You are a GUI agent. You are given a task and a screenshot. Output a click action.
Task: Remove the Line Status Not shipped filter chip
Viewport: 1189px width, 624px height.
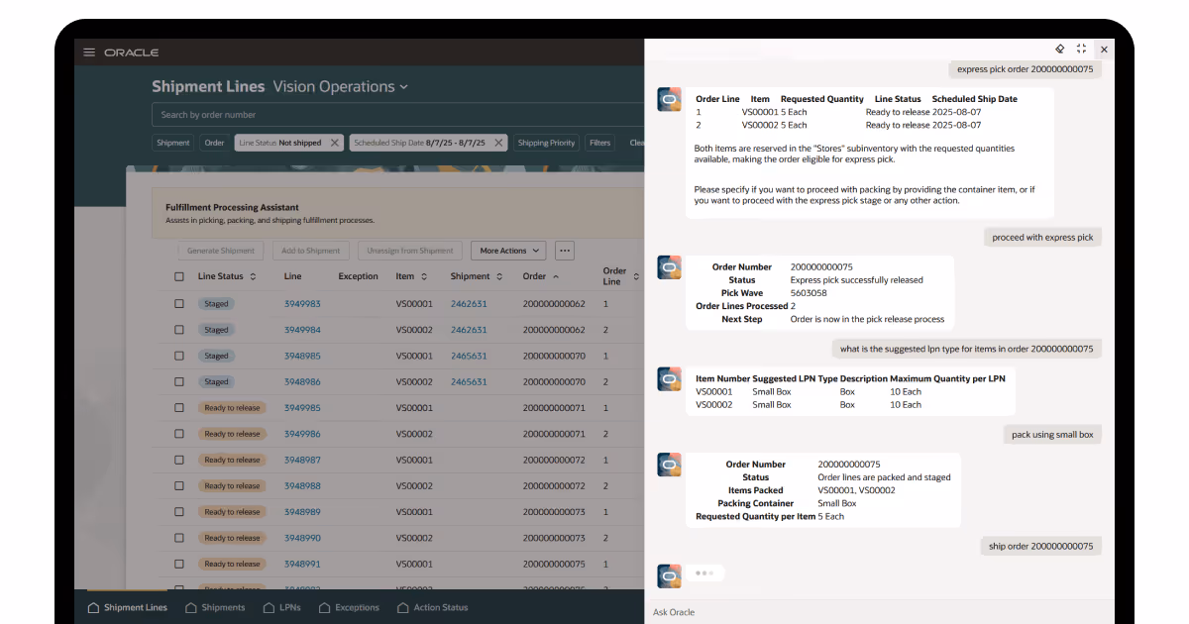[335, 142]
